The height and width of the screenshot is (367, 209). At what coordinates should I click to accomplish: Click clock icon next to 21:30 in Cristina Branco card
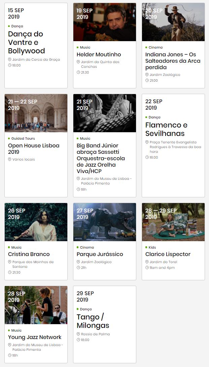(9, 272)
